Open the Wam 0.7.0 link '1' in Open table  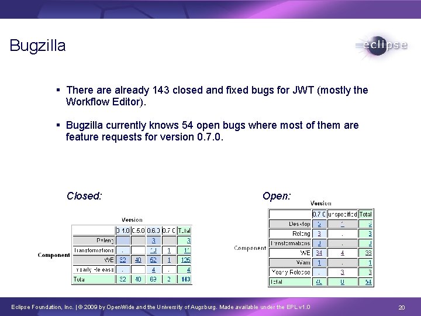click(319, 263)
